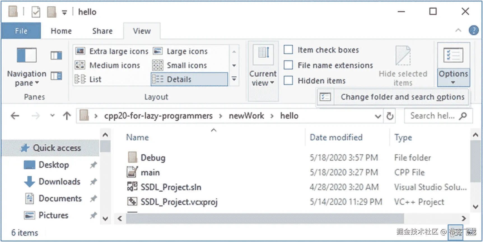Go back with the Back arrow

point(15,116)
